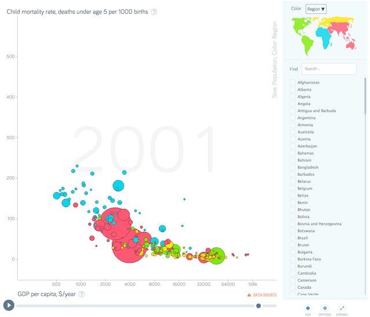Open the OPTIONS gear icon
This screenshot has width=370, height=317.
pos(325,308)
